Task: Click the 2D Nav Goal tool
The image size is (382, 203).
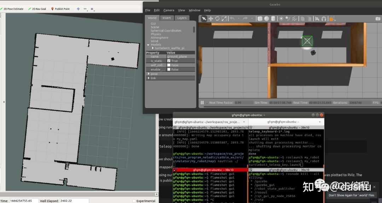Action: 36,9
